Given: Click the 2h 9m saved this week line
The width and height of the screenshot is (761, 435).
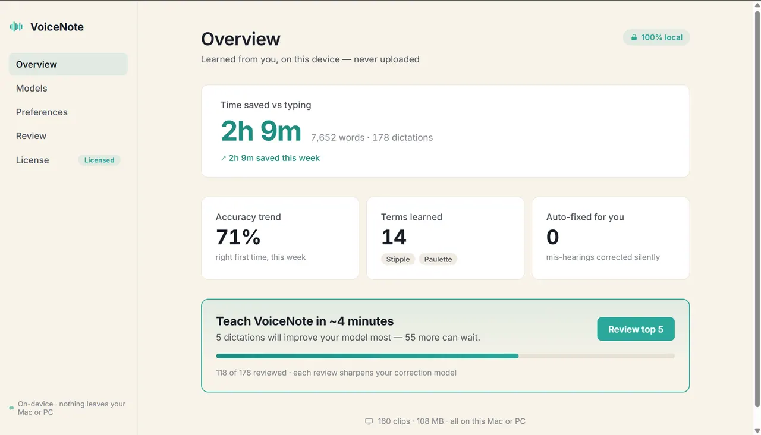Looking at the screenshot, I should [270, 158].
